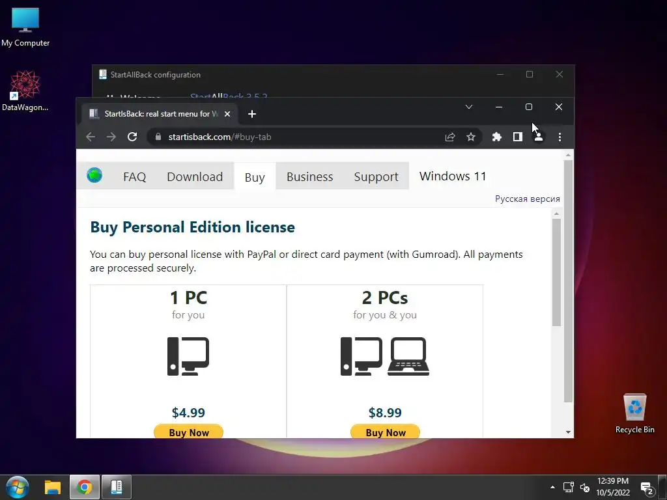Open the Support tab

click(x=376, y=177)
